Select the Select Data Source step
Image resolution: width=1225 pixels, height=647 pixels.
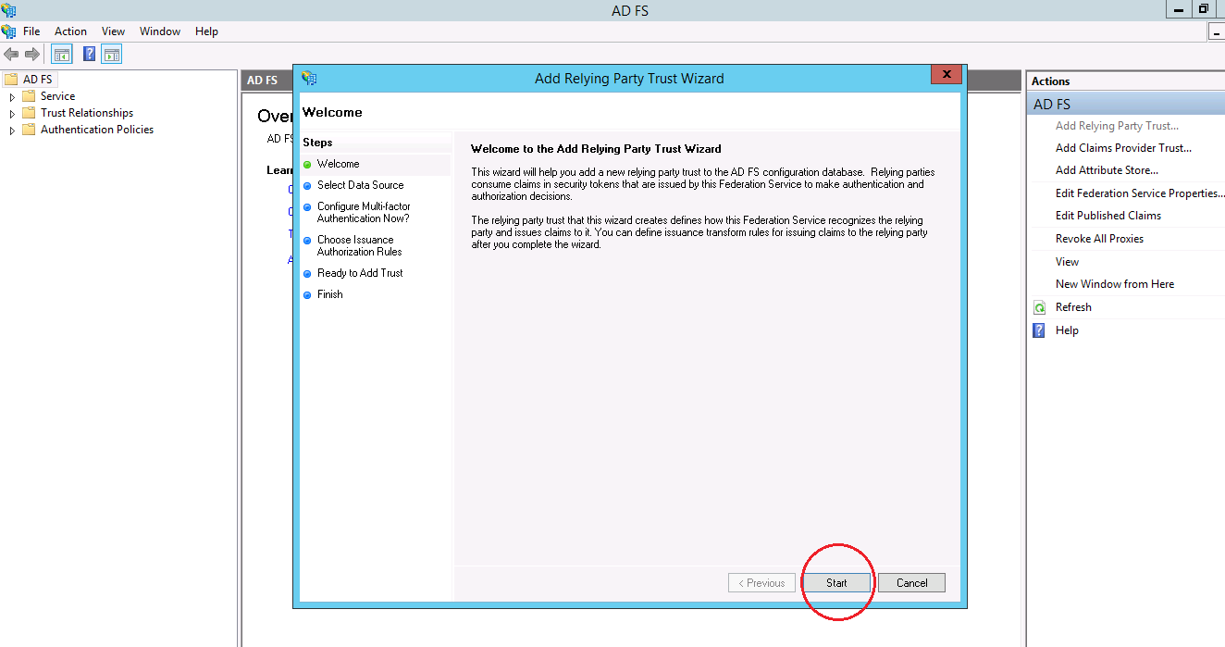[360, 185]
